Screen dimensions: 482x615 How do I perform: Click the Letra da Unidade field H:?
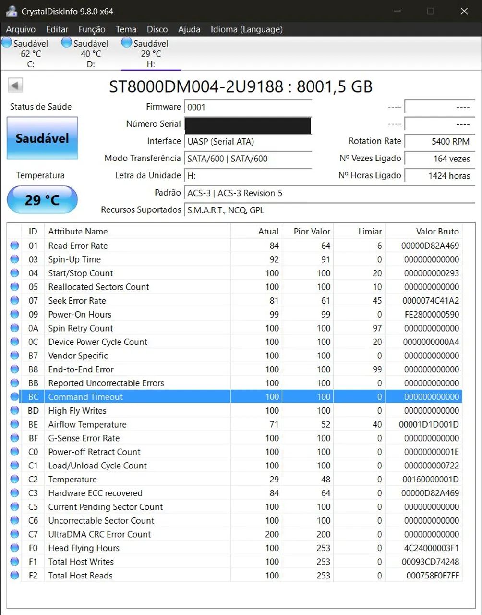pos(248,176)
